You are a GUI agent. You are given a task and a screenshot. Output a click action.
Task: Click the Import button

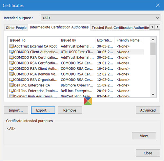pyautogui.click(x=16, y=110)
